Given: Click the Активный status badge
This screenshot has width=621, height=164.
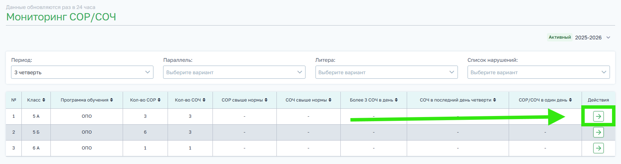Looking at the screenshot, I should (560, 37).
